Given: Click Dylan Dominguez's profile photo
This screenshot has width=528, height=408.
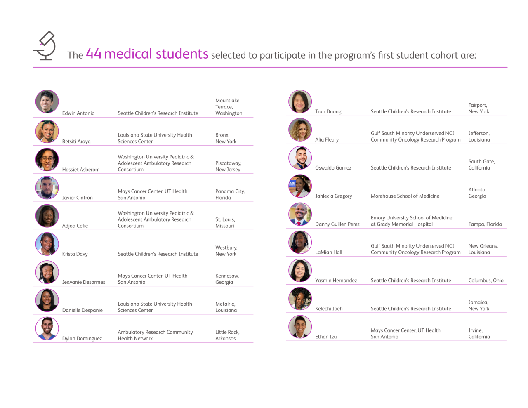Looking at the screenshot, I should (47, 328).
